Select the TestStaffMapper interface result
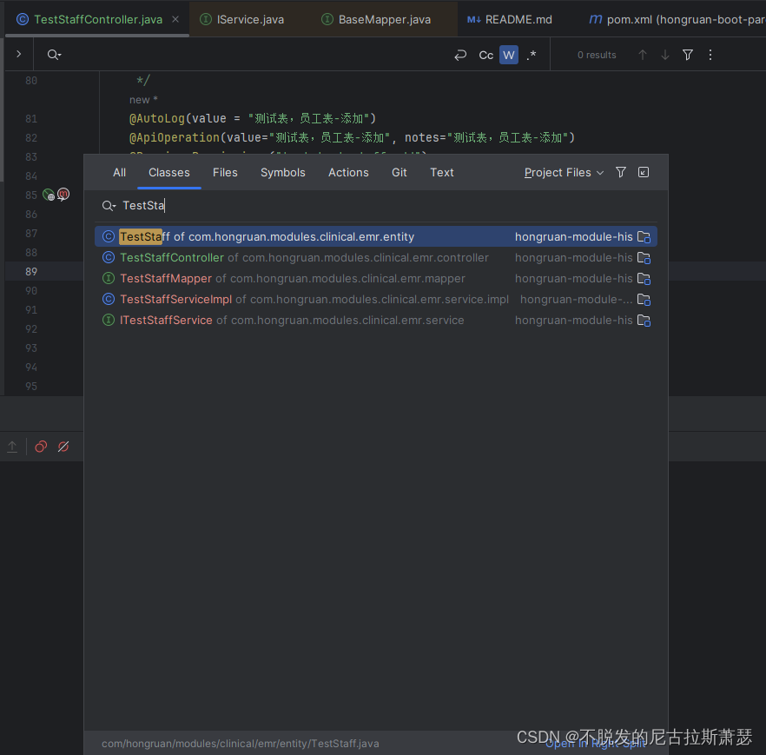The width and height of the screenshot is (766, 755). tap(376, 279)
